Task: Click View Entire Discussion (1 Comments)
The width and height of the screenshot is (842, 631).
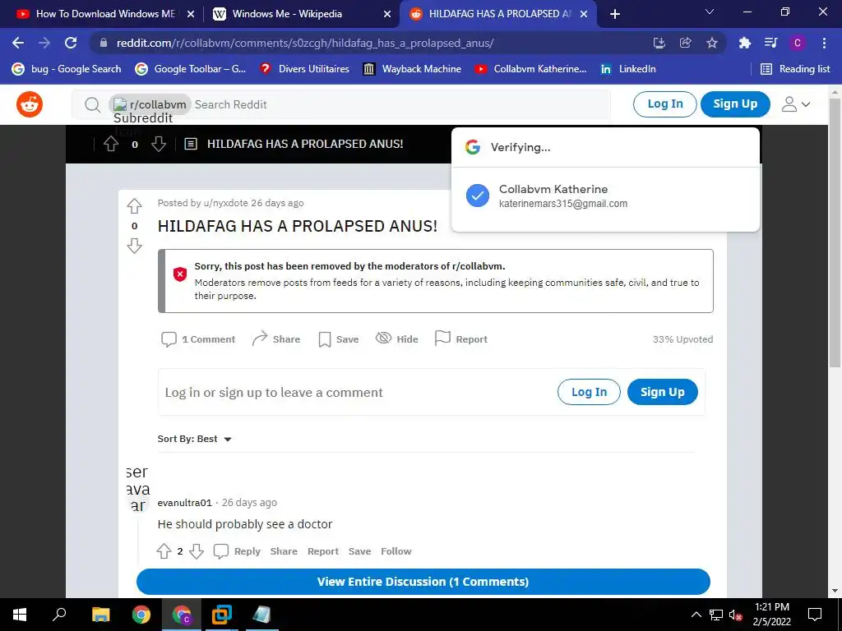Action: [423, 582]
